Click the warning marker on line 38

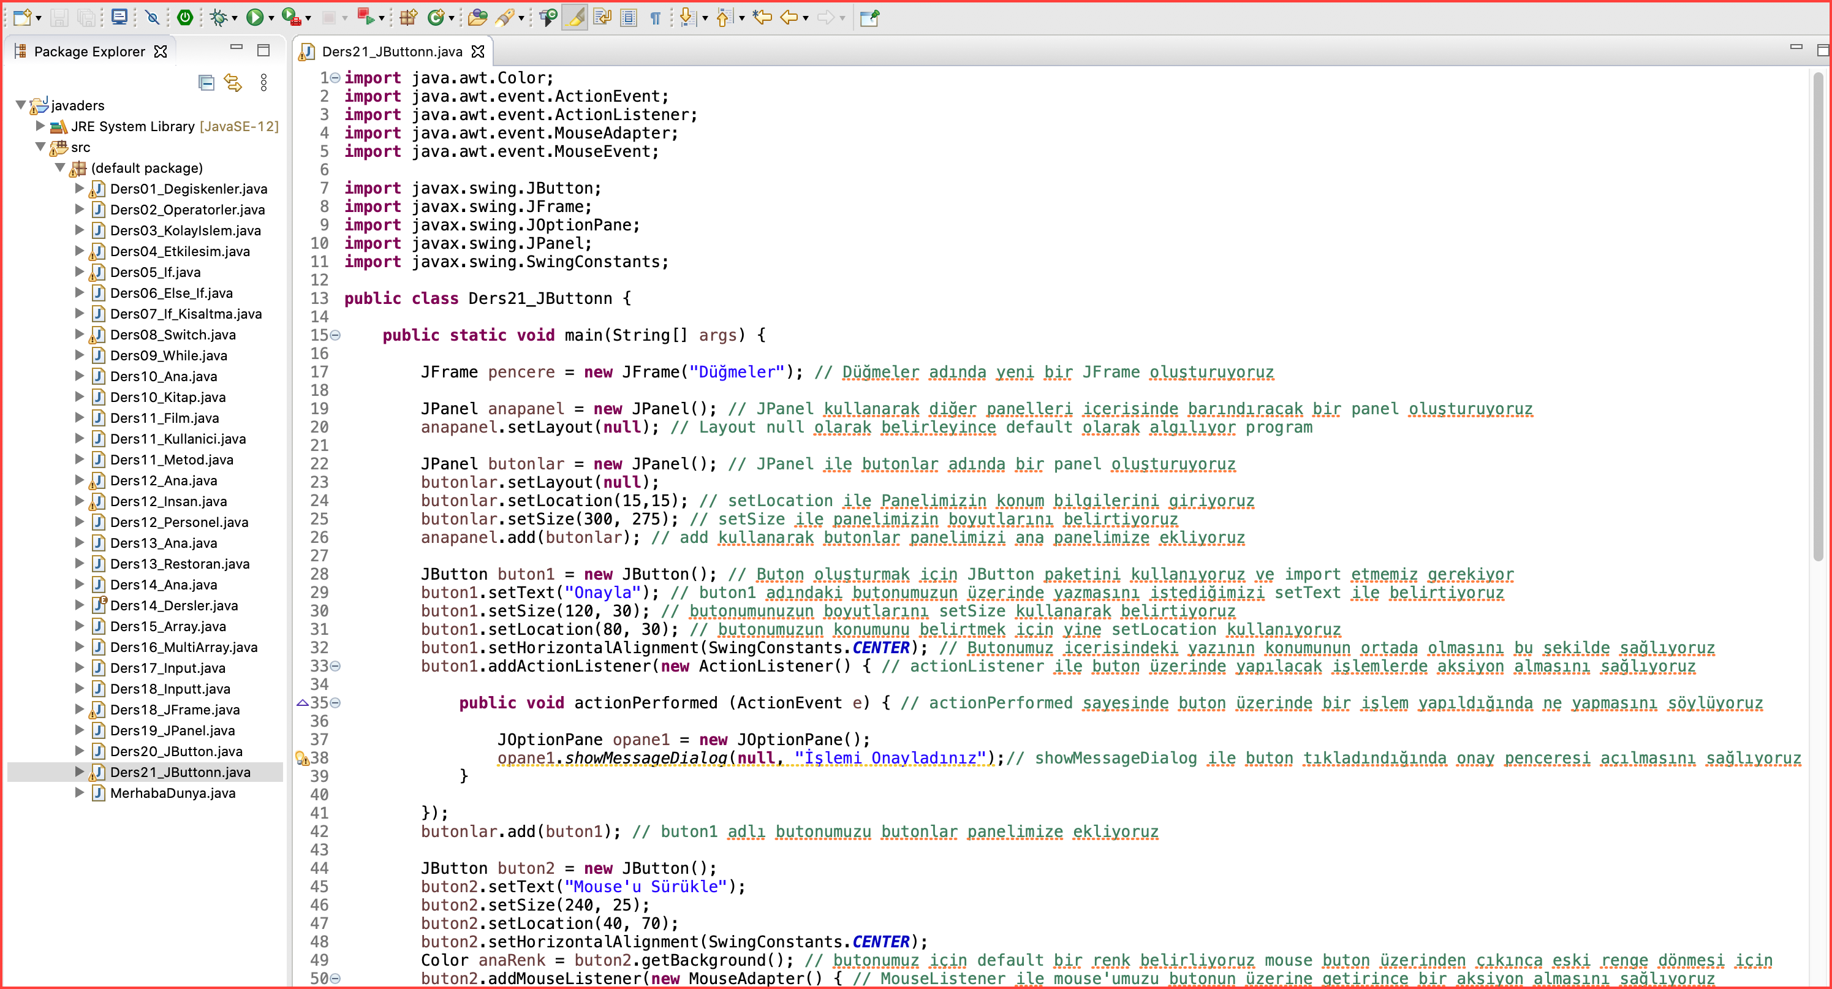[302, 758]
